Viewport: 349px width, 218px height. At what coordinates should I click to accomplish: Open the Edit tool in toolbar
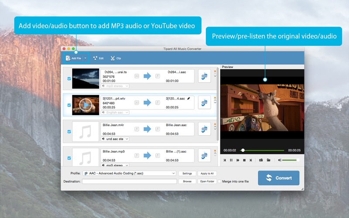[99, 58]
